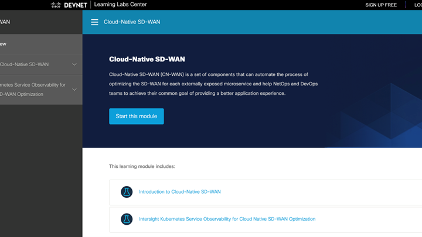The width and height of the screenshot is (422, 237).
Task: Click the Cloud-Native SD-WAN title in blue header
Action: (x=132, y=22)
